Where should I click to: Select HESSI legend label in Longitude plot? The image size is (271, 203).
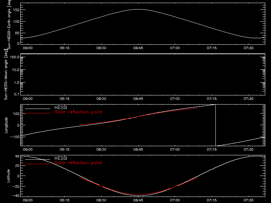pos(61,107)
